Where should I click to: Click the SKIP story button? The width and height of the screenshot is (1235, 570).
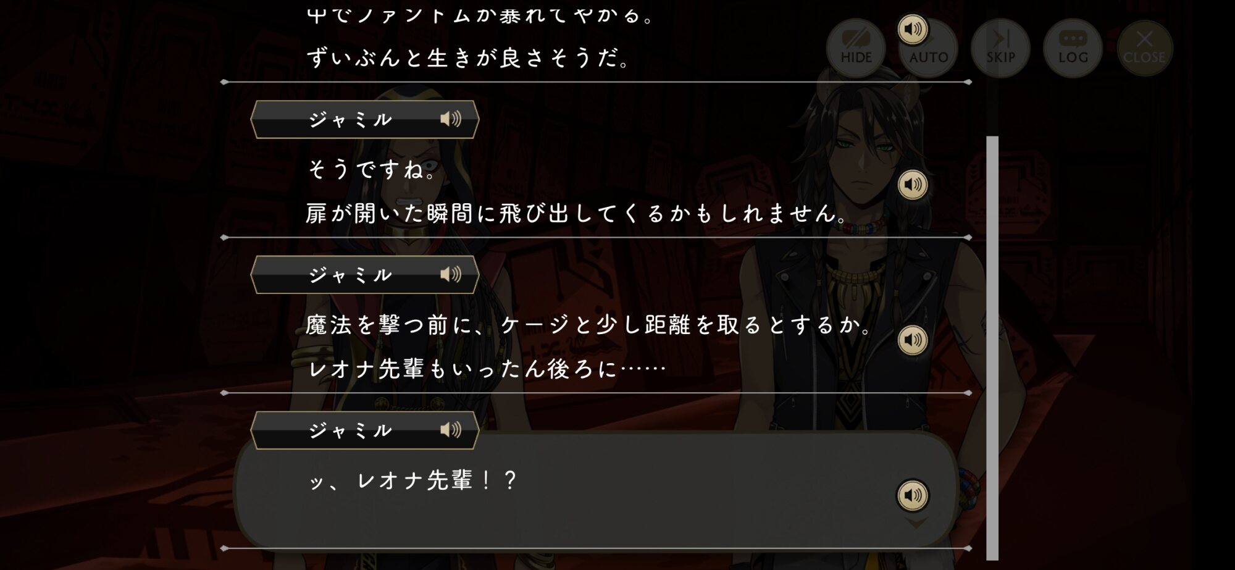click(x=1000, y=48)
